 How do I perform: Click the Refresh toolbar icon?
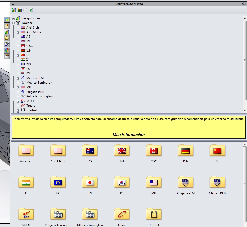31,10
